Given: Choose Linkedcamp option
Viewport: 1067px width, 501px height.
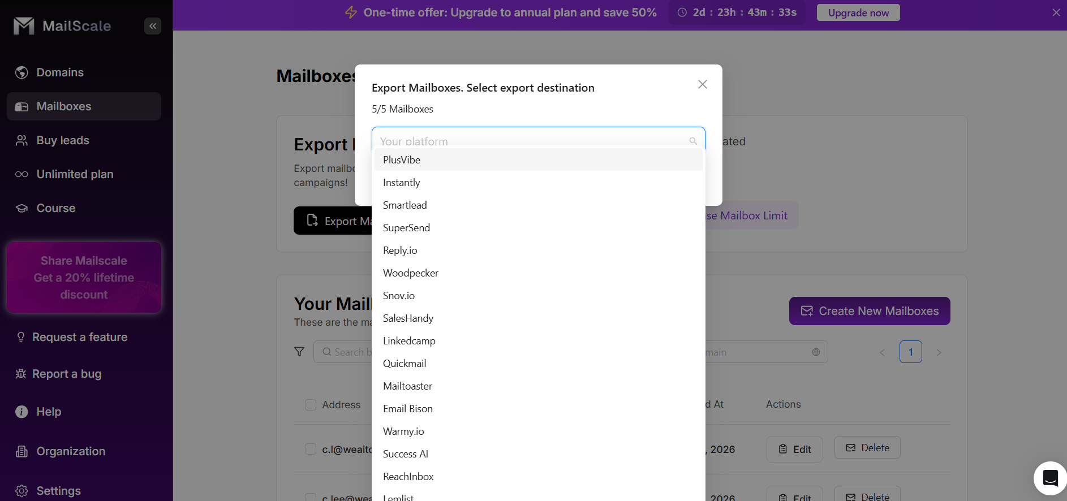Looking at the screenshot, I should pos(539,341).
